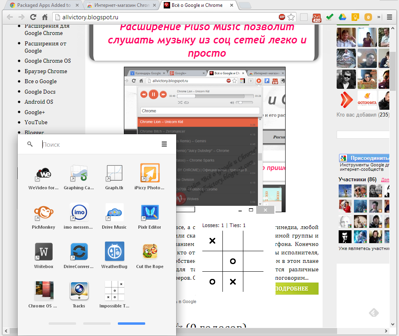Open the Google +1 extension with badge 420
This screenshot has width=399, height=336.
317,18
